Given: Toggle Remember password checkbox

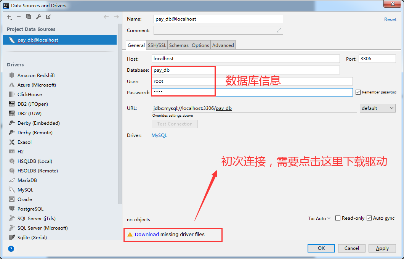Looking at the screenshot, I should click(x=358, y=92).
